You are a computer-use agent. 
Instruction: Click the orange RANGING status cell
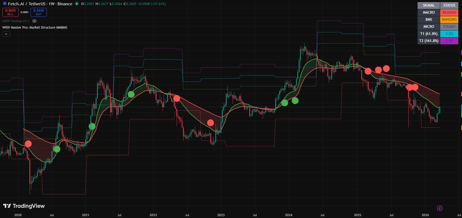pos(449,19)
